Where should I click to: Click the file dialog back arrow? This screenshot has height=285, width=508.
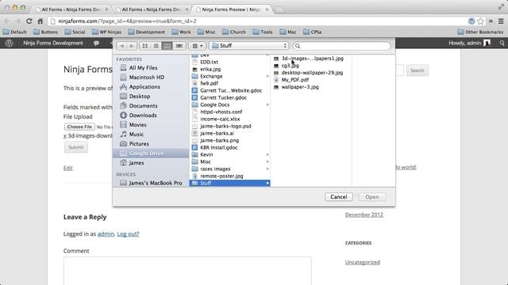click(x=121, y=46)
